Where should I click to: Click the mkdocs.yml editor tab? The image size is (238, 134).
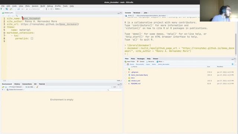[8, 13]
